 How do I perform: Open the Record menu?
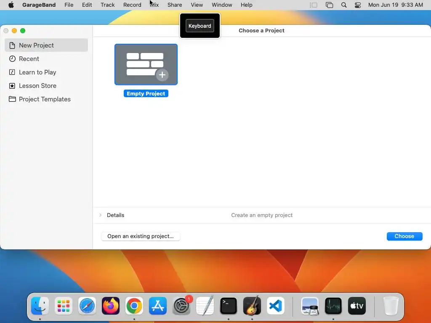click(x=132, y=5)
